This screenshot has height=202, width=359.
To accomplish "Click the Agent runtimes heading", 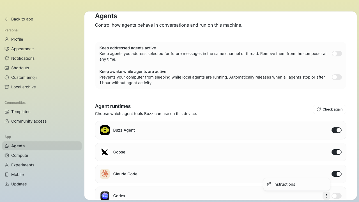I will [x=113, y=106].
